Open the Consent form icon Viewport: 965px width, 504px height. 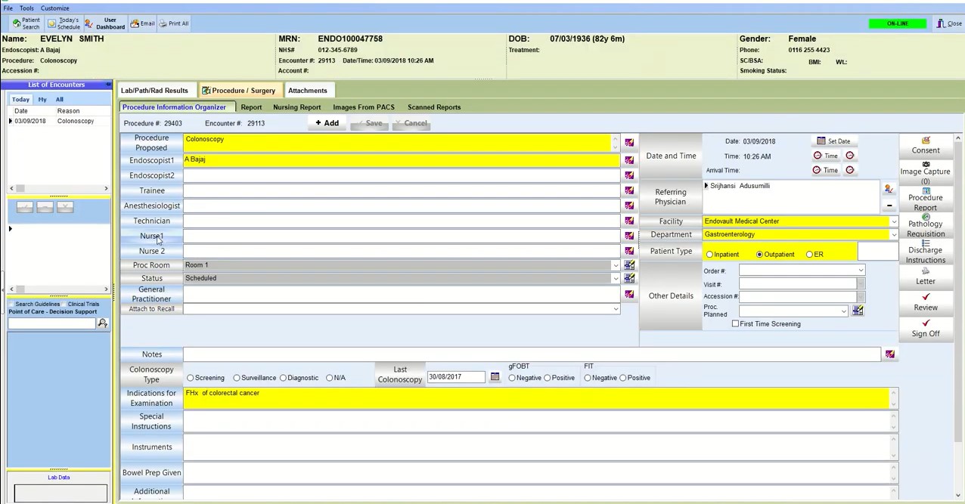click(925, 145)
